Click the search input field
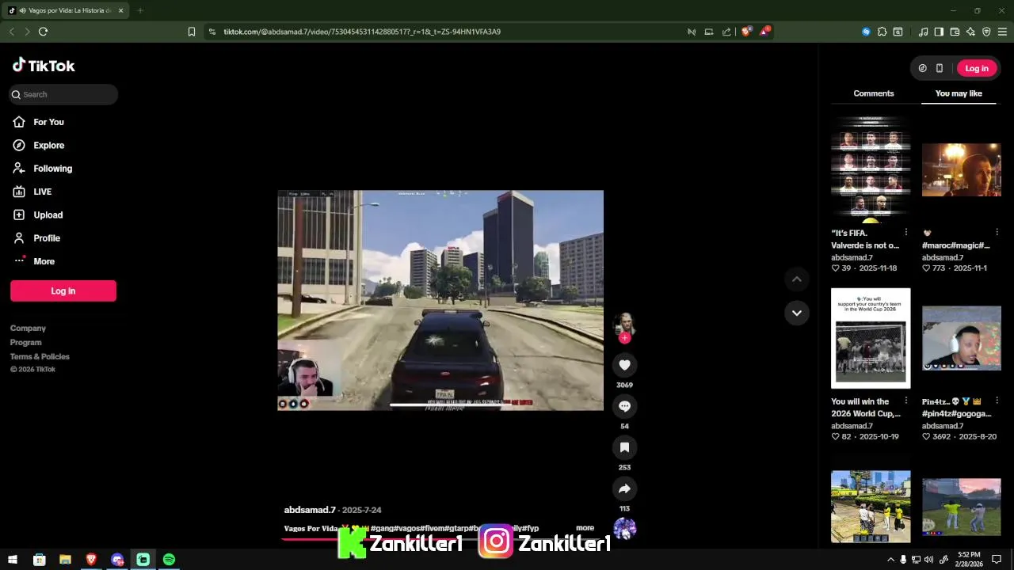The height and width of the screenshot is (570, 1014). (63, 94)
